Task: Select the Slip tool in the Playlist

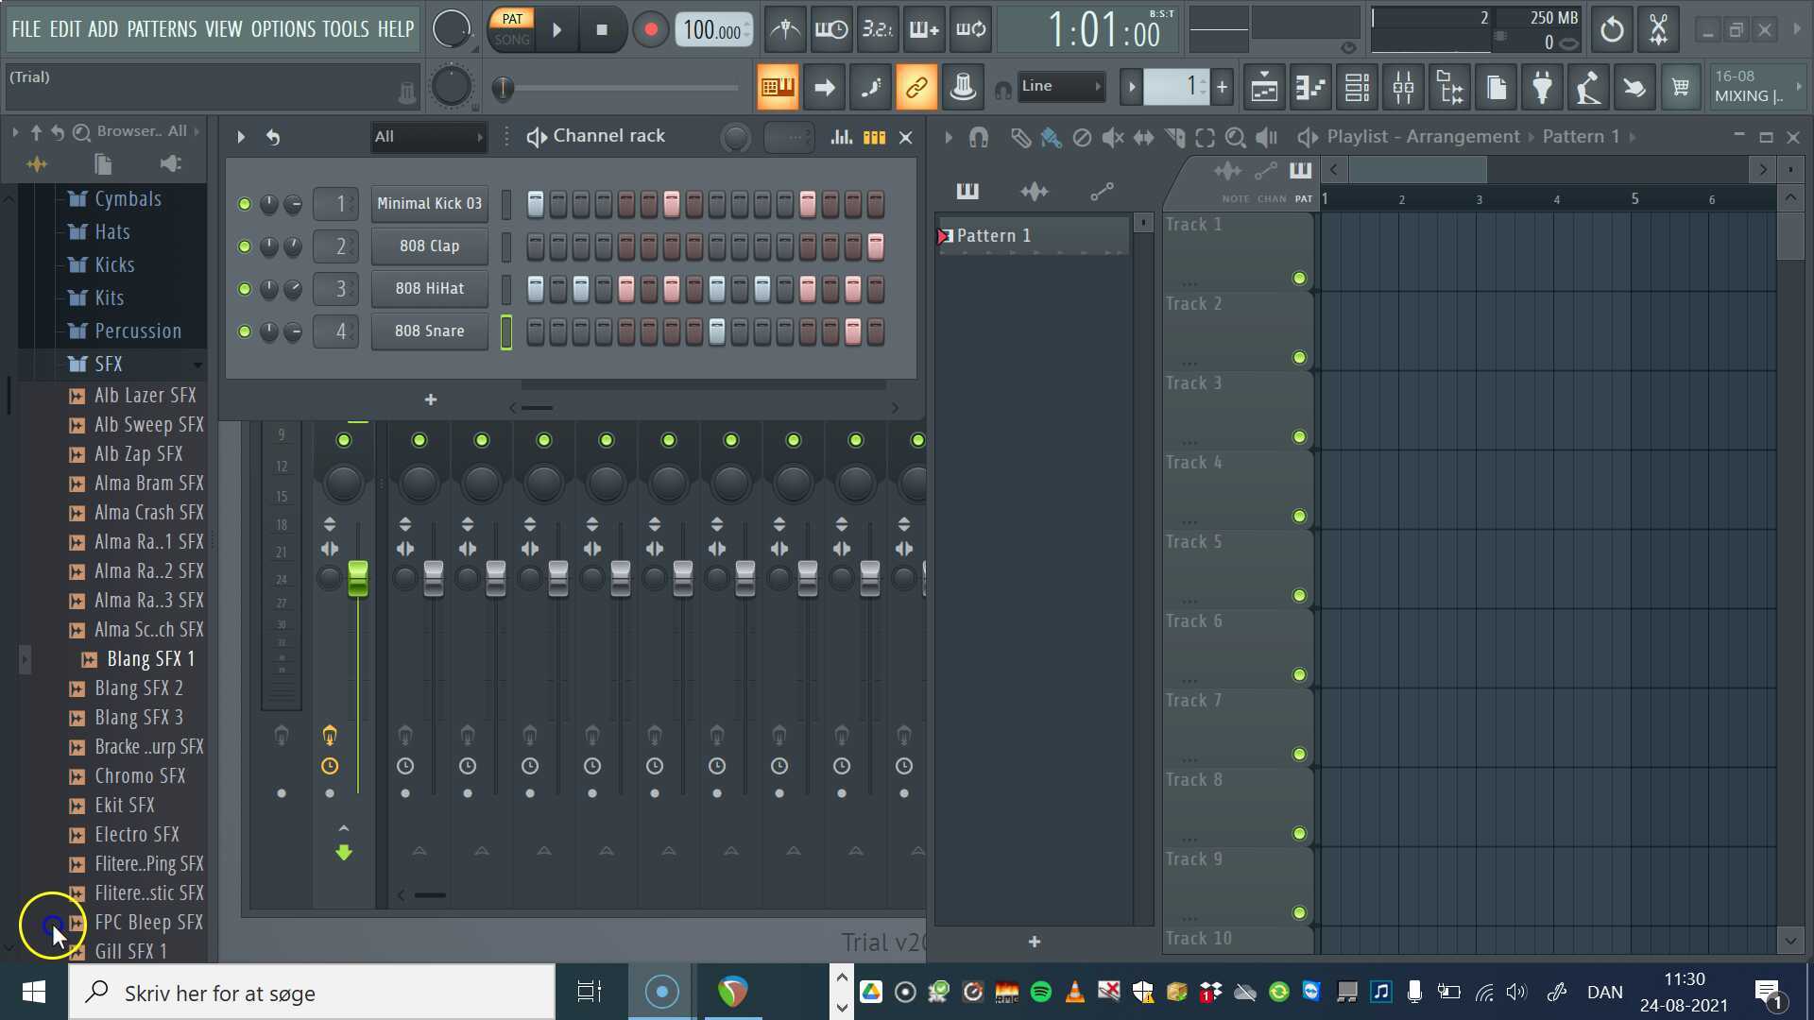Action: pos(1143,137)
